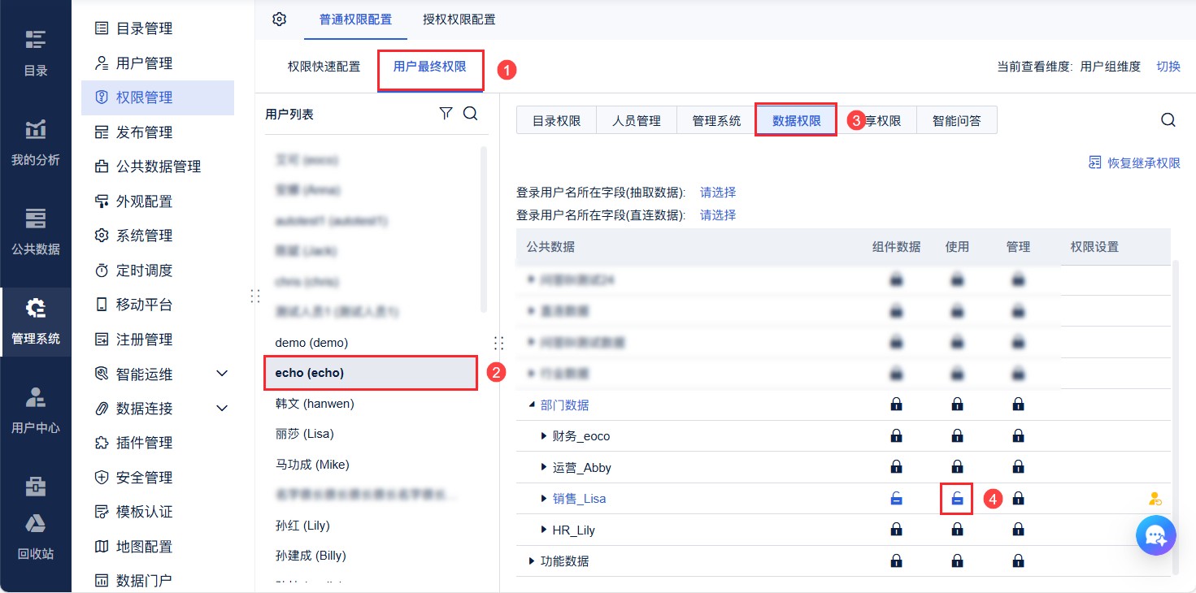Open the 回收站 recycle bin
The width and height of the screenshot is (1196, 593).
(36, 536)
